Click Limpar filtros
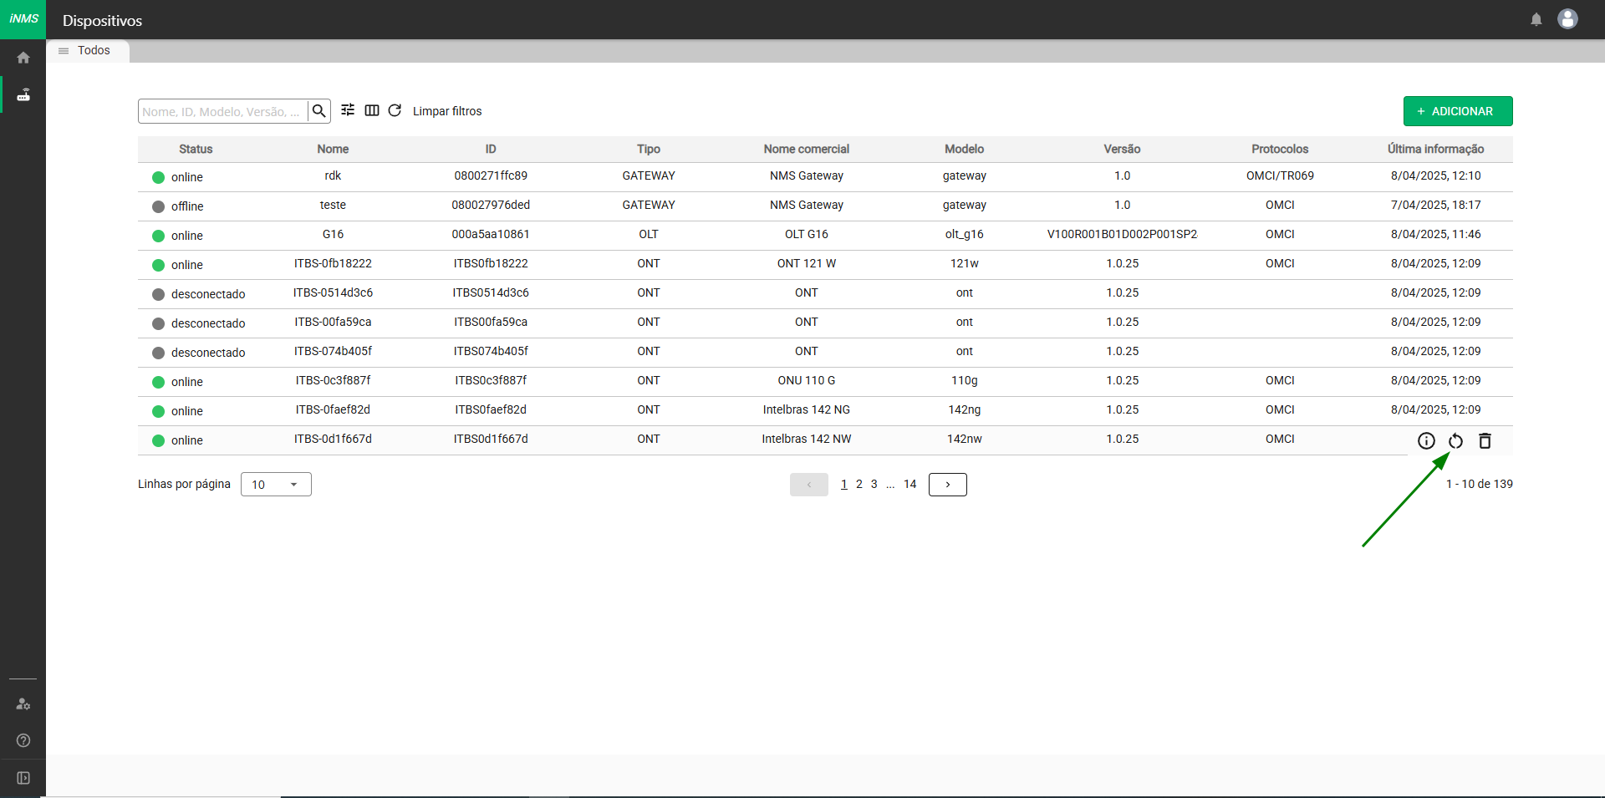The image size is (1605, 798). tap(447, 111)
